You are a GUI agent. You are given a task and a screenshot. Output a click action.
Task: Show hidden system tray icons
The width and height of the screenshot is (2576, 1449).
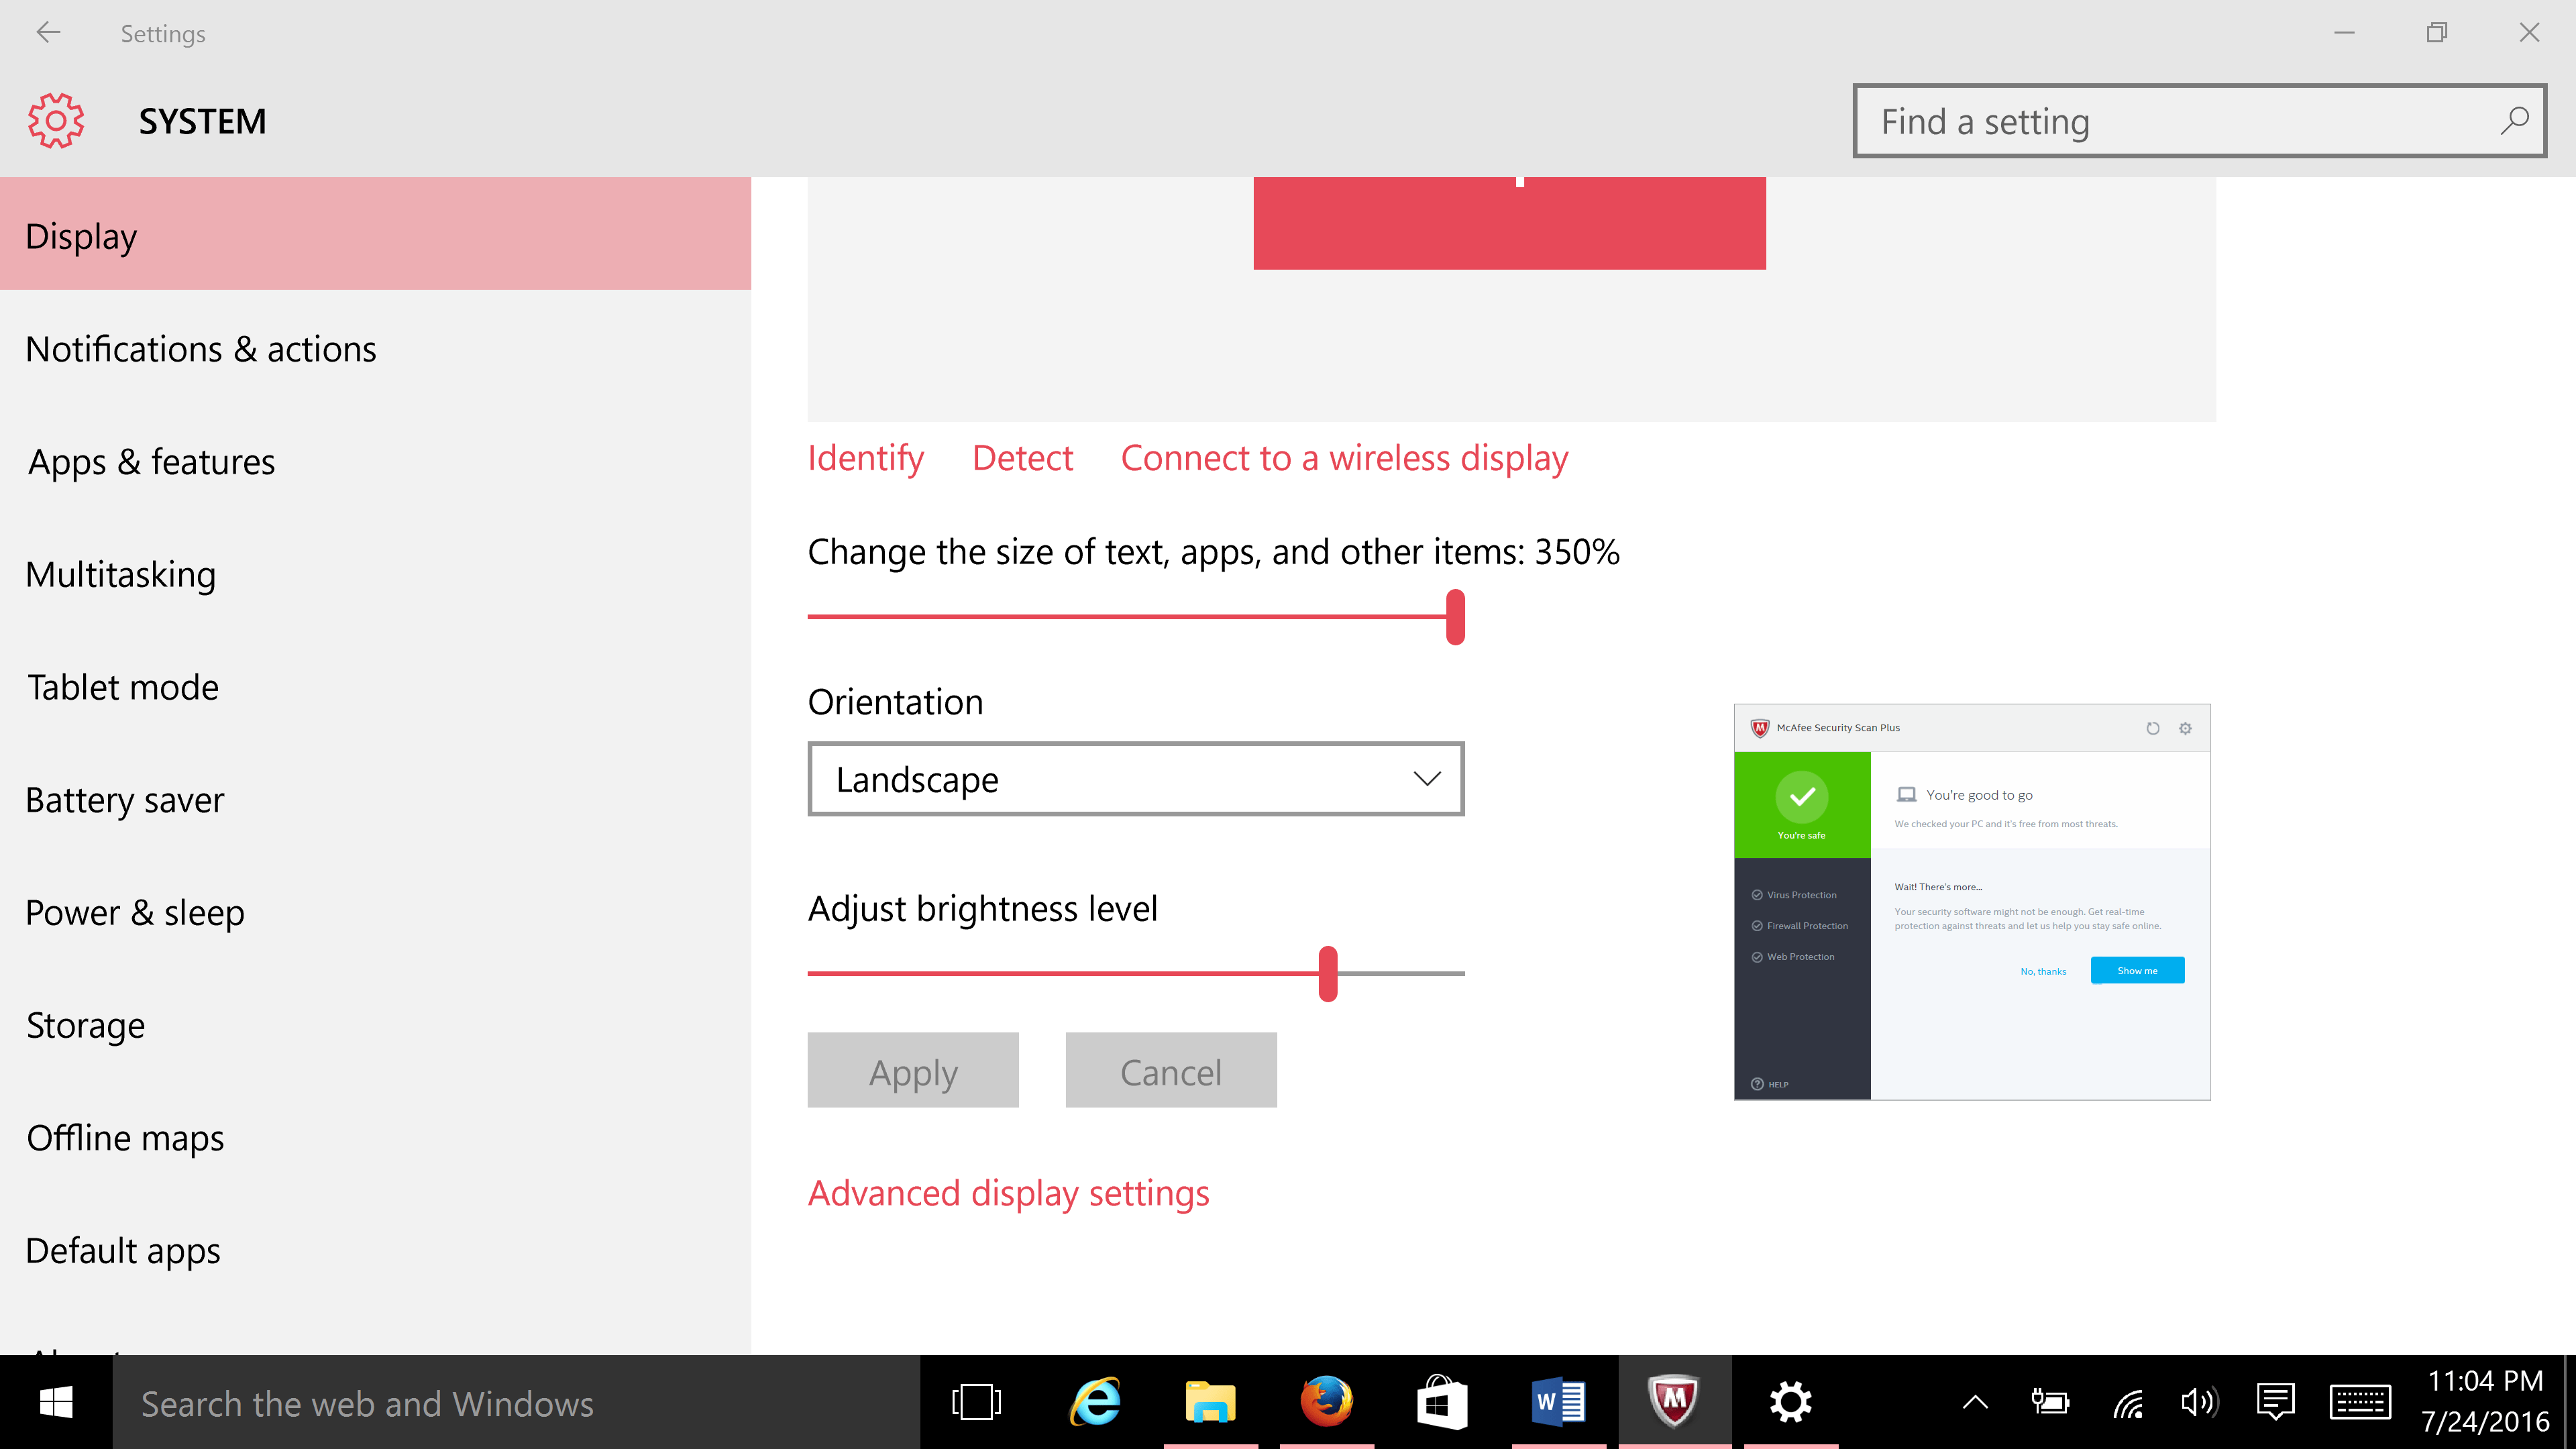click(x=1975, y=1402)
